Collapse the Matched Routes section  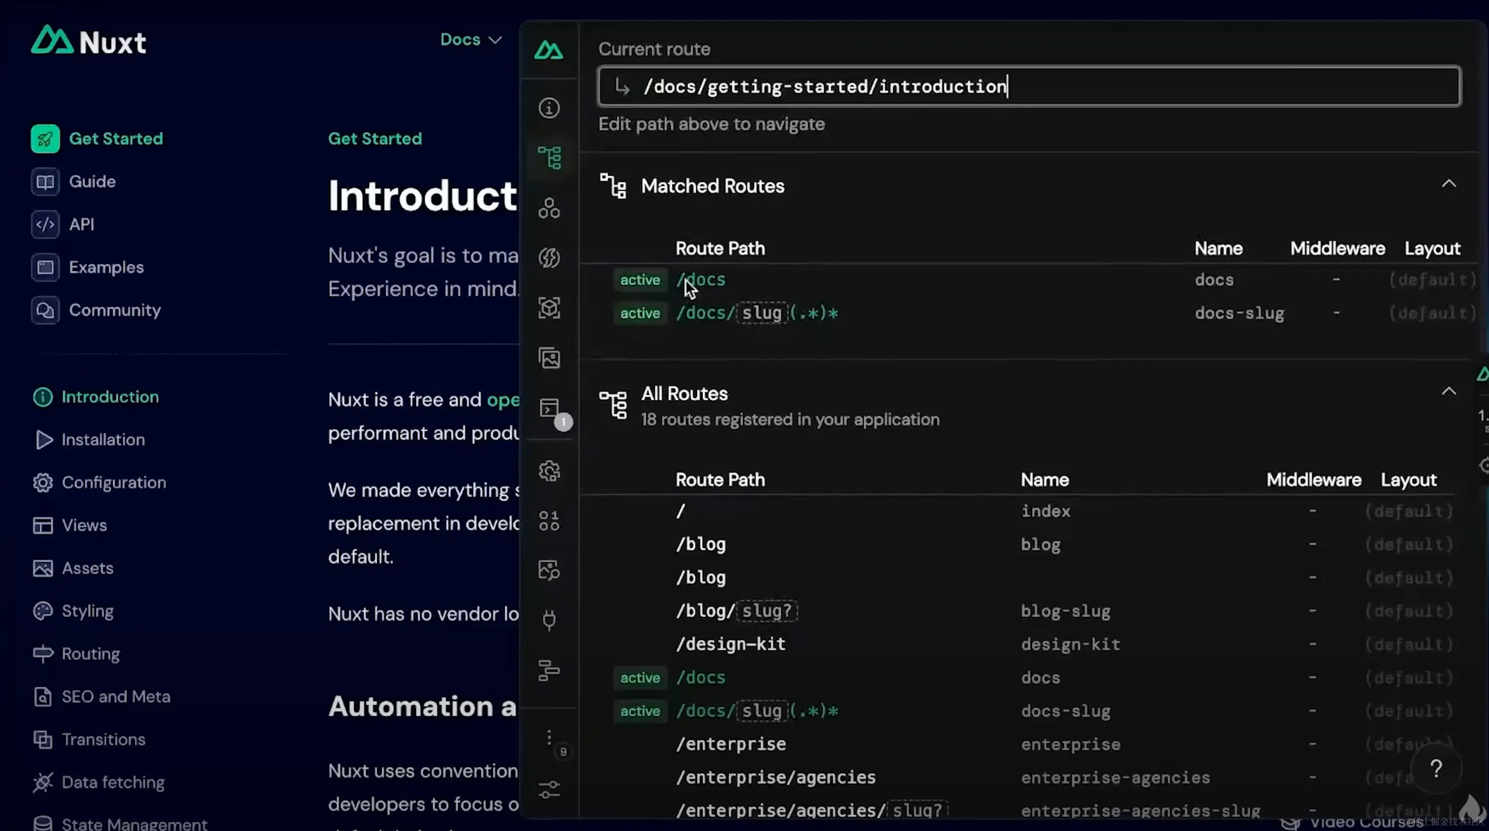point(1448,184)
